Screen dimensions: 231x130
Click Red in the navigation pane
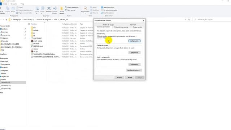click(1, 93)
